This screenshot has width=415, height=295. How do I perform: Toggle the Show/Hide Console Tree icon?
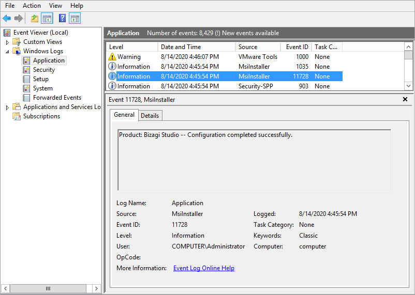click(x=47, y=19)
